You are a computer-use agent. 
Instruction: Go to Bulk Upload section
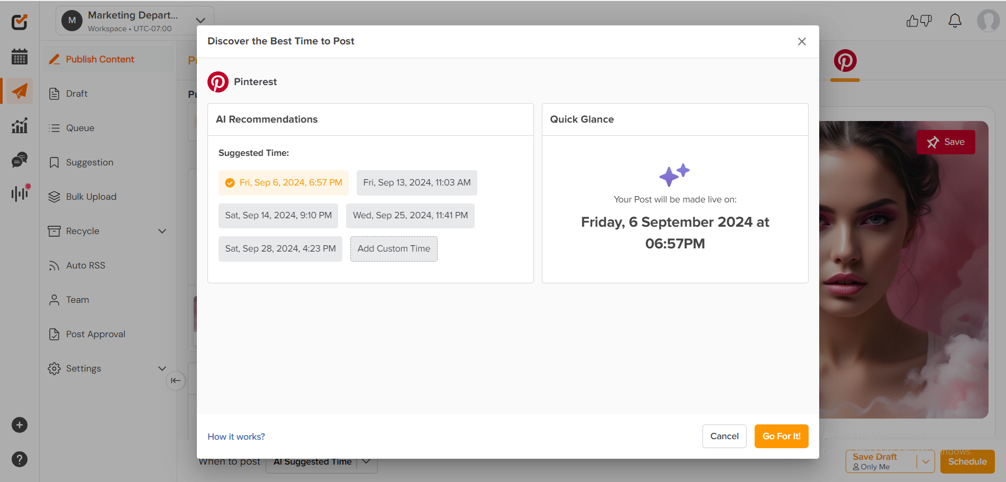(x=90, y=197)
